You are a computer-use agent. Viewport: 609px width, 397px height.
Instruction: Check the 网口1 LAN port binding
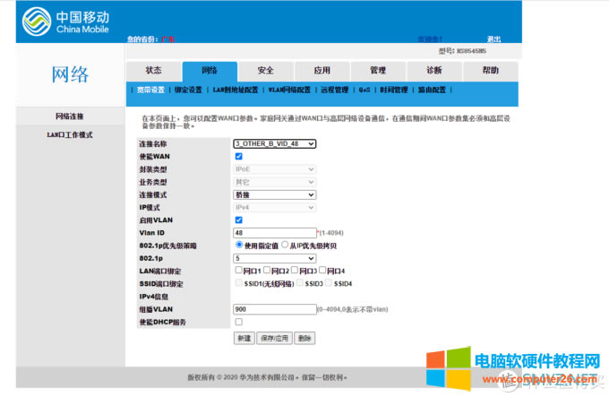tap(238, 271)
